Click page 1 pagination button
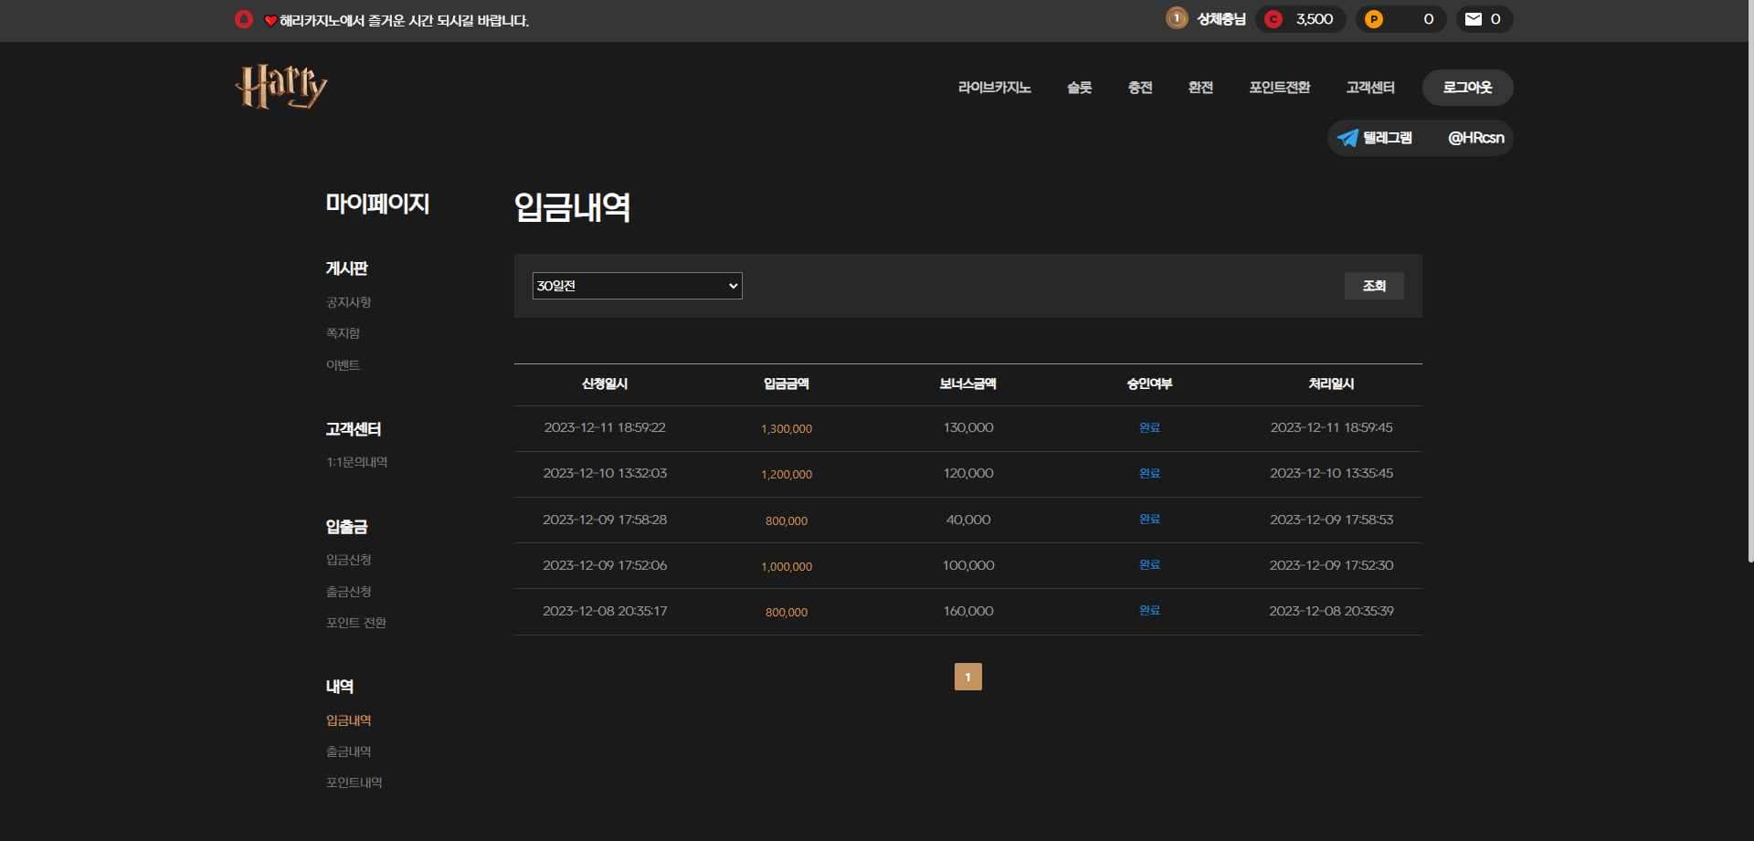The image size is (1754, 841). click(x=967, y=677)
